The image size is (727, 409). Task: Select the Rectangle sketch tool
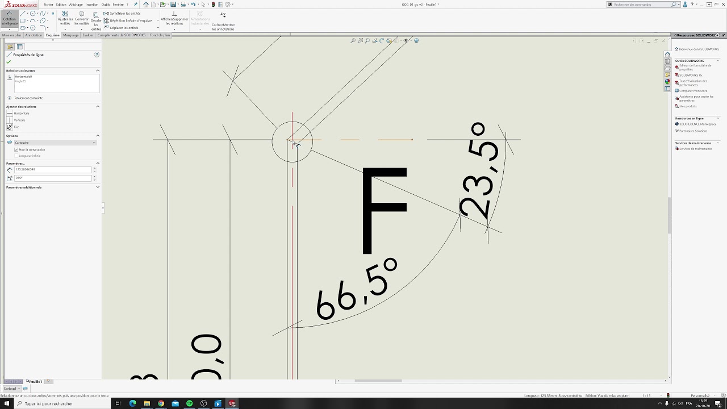[23, 20]
